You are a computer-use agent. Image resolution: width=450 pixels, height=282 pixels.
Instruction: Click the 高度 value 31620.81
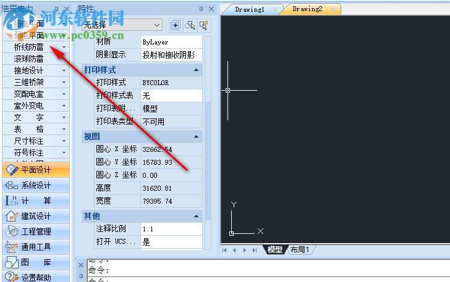[171, 188]
